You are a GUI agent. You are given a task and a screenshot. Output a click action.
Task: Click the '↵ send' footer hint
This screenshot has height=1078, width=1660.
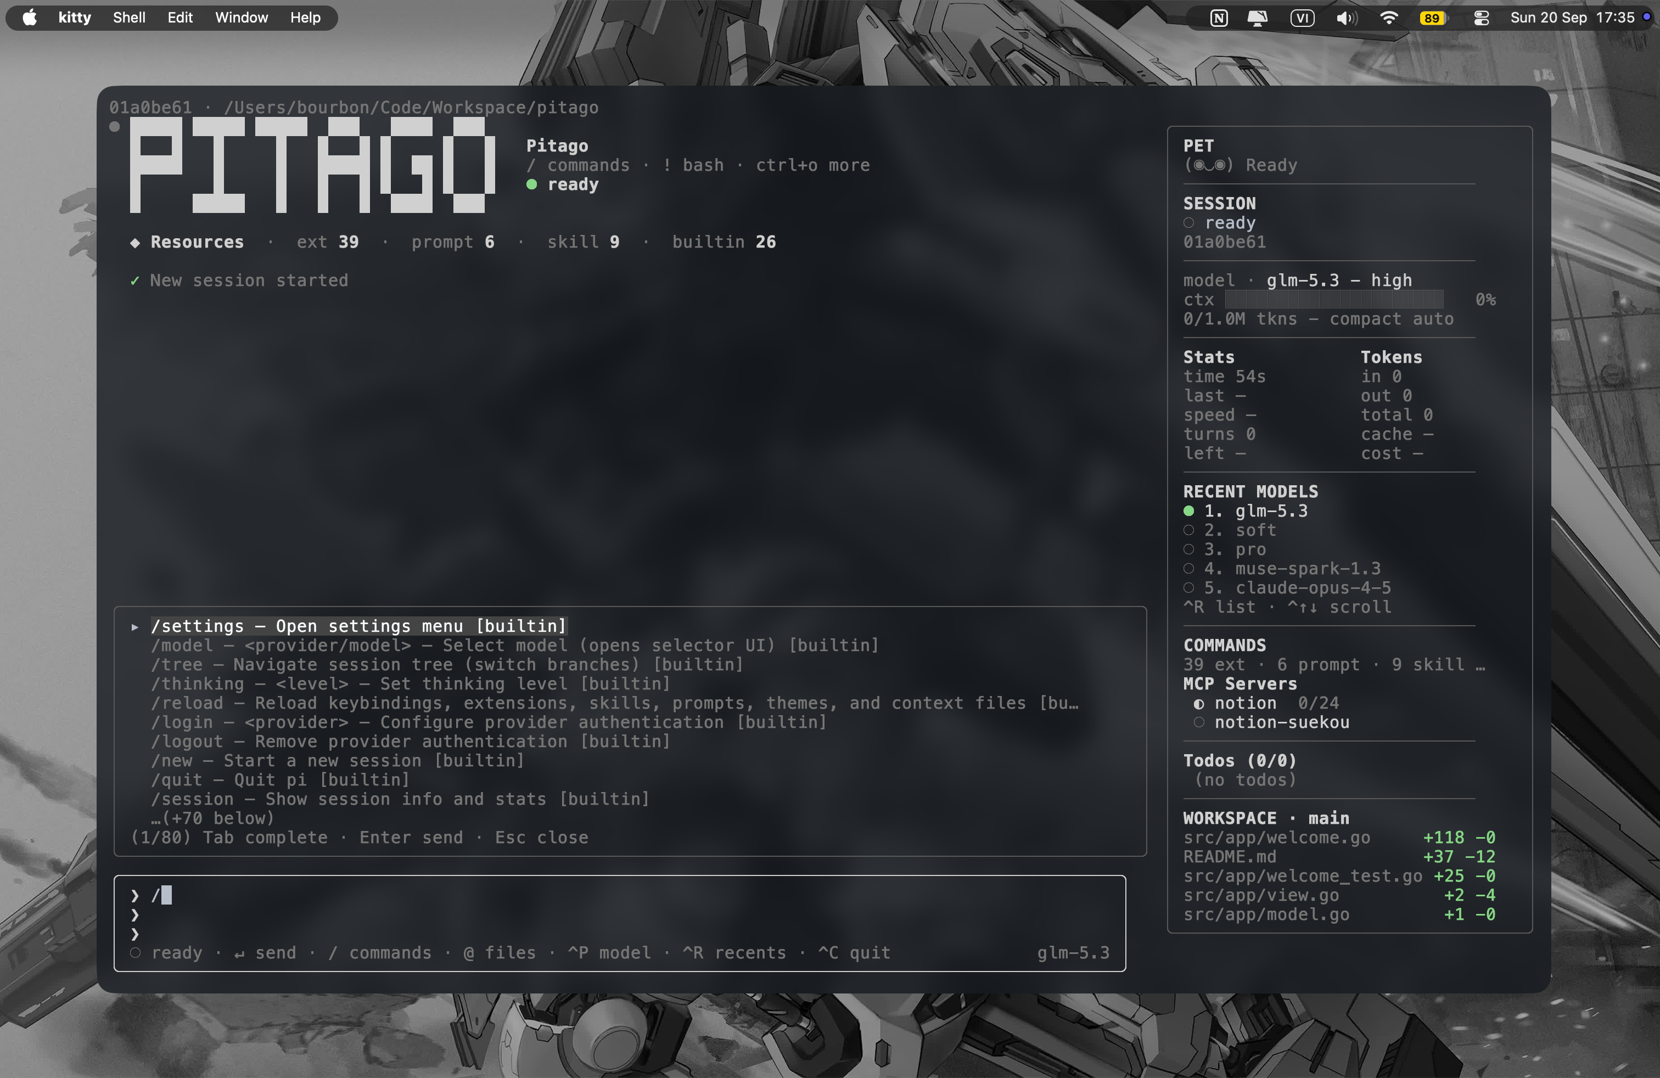pos(265,952)
